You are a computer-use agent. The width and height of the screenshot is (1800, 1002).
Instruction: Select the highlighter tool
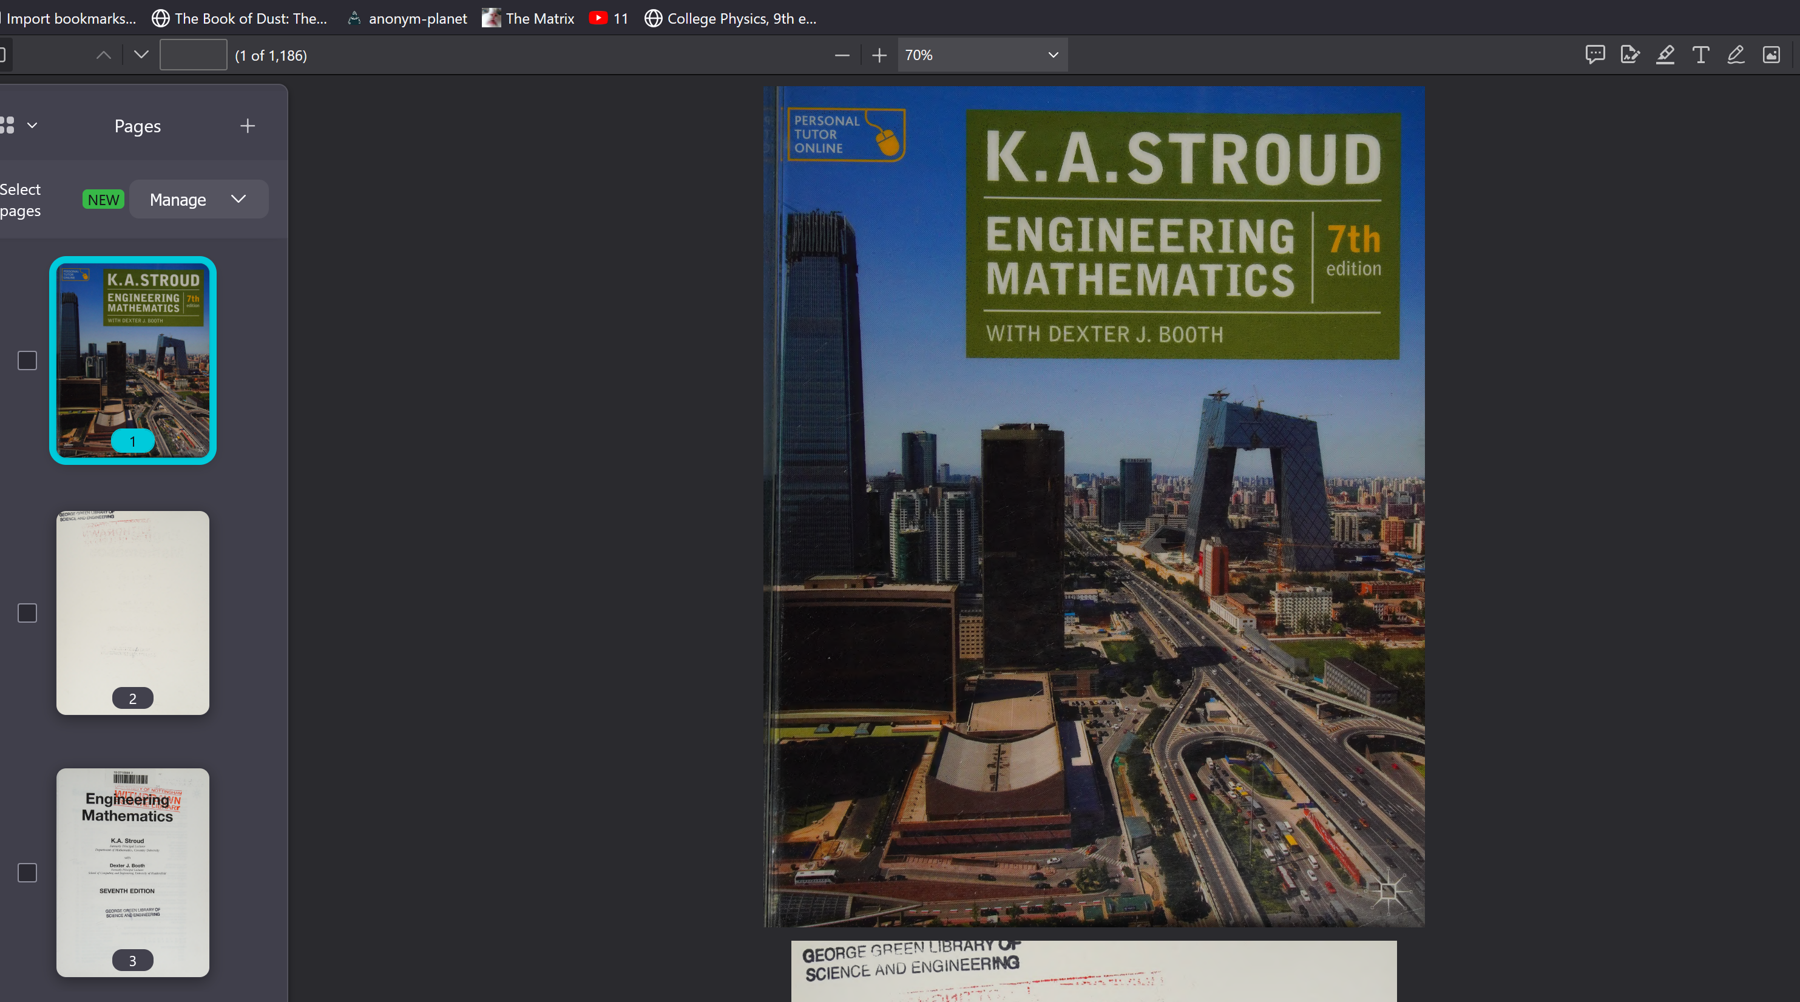[1665, 55]
